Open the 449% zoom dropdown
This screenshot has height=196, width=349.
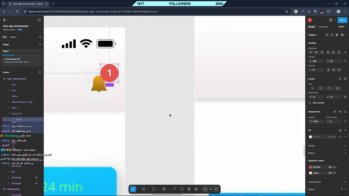point(342,27)
